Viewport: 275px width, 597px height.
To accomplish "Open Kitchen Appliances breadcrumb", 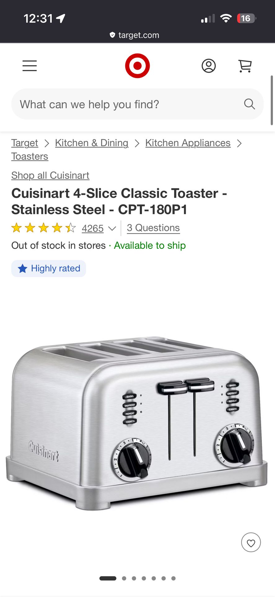I will [x=188, y=143].
